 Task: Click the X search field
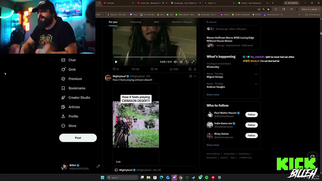232,22
